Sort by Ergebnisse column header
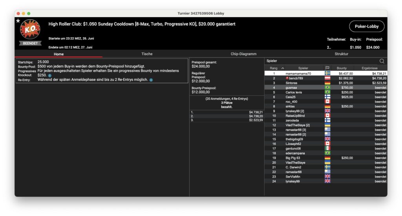Screen dimensions: 402x216 pyautogui.click(x=370, y=68)
